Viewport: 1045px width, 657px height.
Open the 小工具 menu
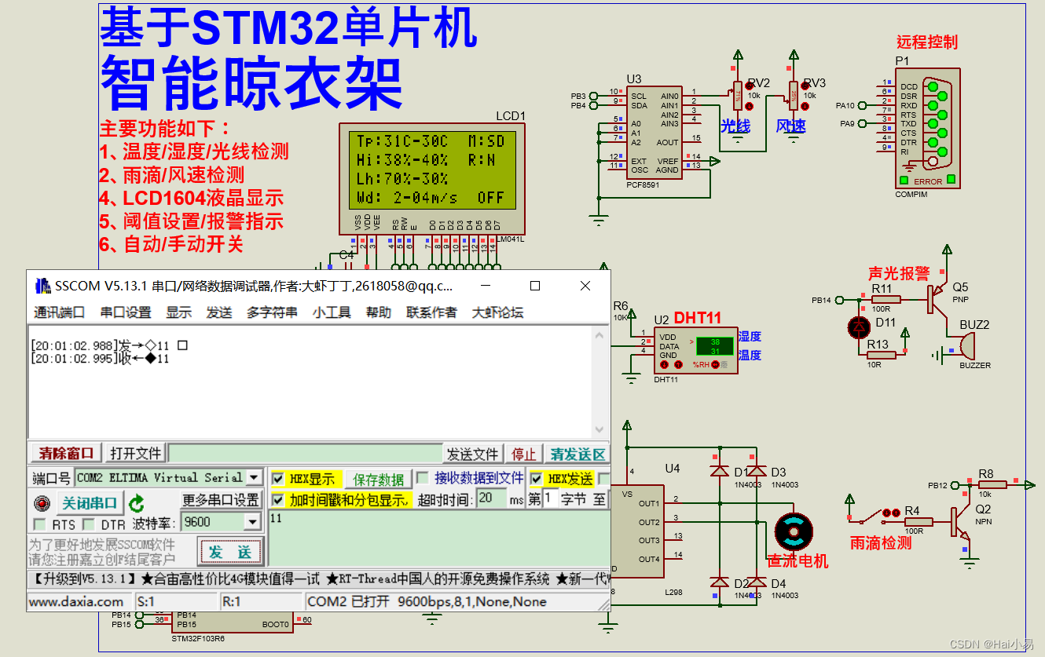point(332,312)
